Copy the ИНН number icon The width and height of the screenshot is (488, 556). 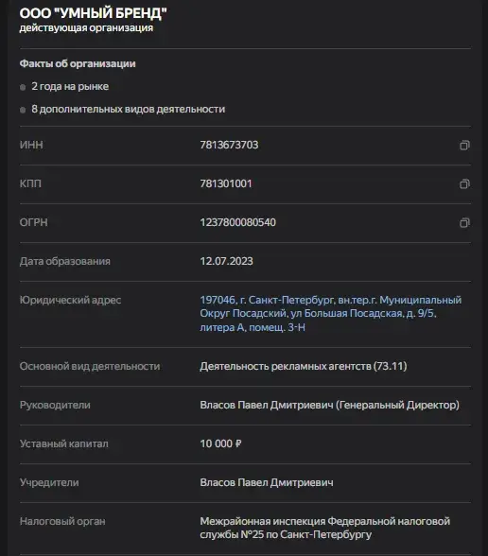pyautogui.click(x=464, y=145)
